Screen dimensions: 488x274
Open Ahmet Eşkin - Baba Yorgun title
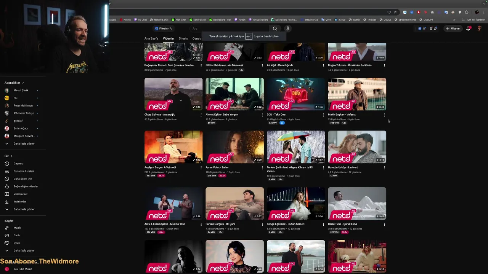click(x=222, y=115)
